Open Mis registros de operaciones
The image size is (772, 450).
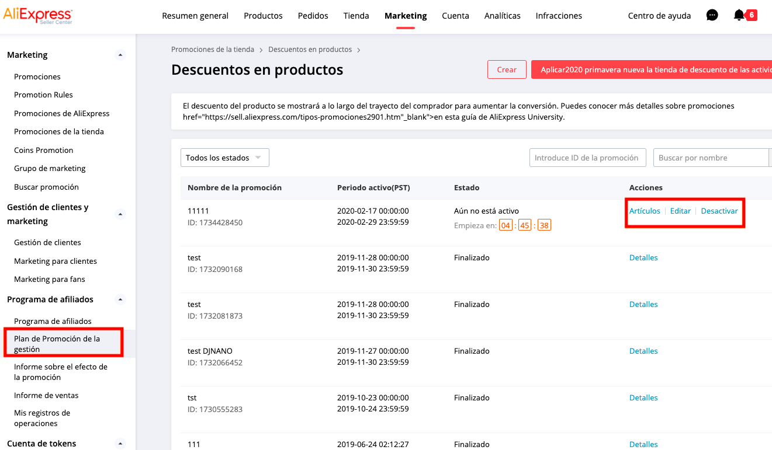[x=42, y=418]
